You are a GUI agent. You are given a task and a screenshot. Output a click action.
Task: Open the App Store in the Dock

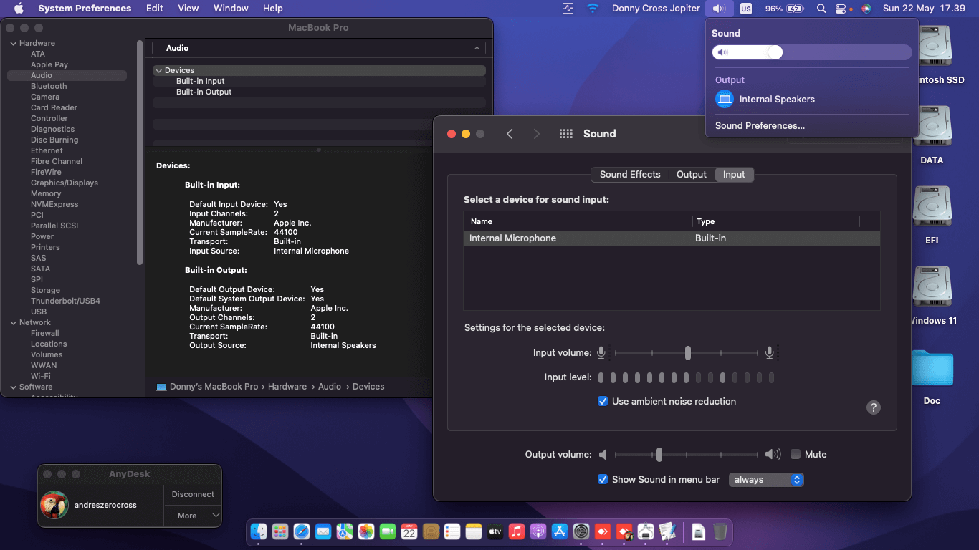pos(560,531)
